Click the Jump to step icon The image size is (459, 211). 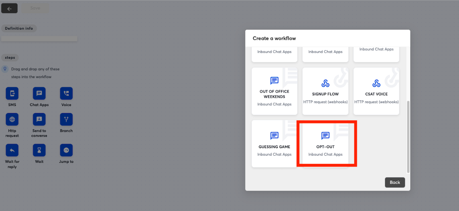tap(66, 150)
